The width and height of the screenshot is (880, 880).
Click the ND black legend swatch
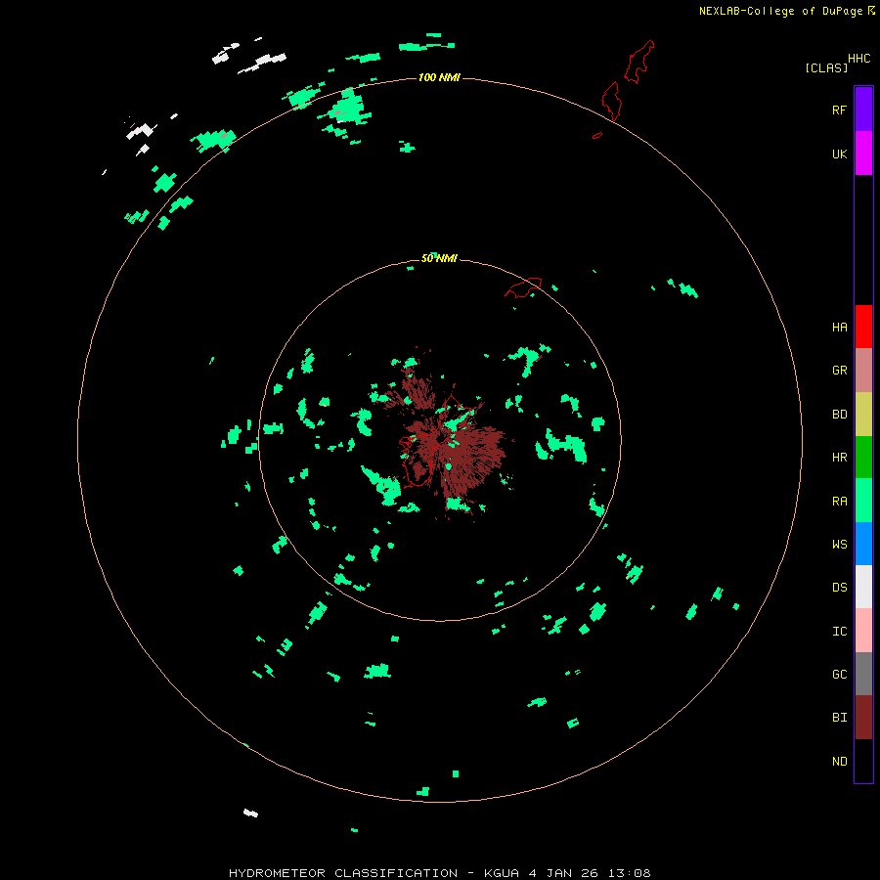[x=863, y=761]
